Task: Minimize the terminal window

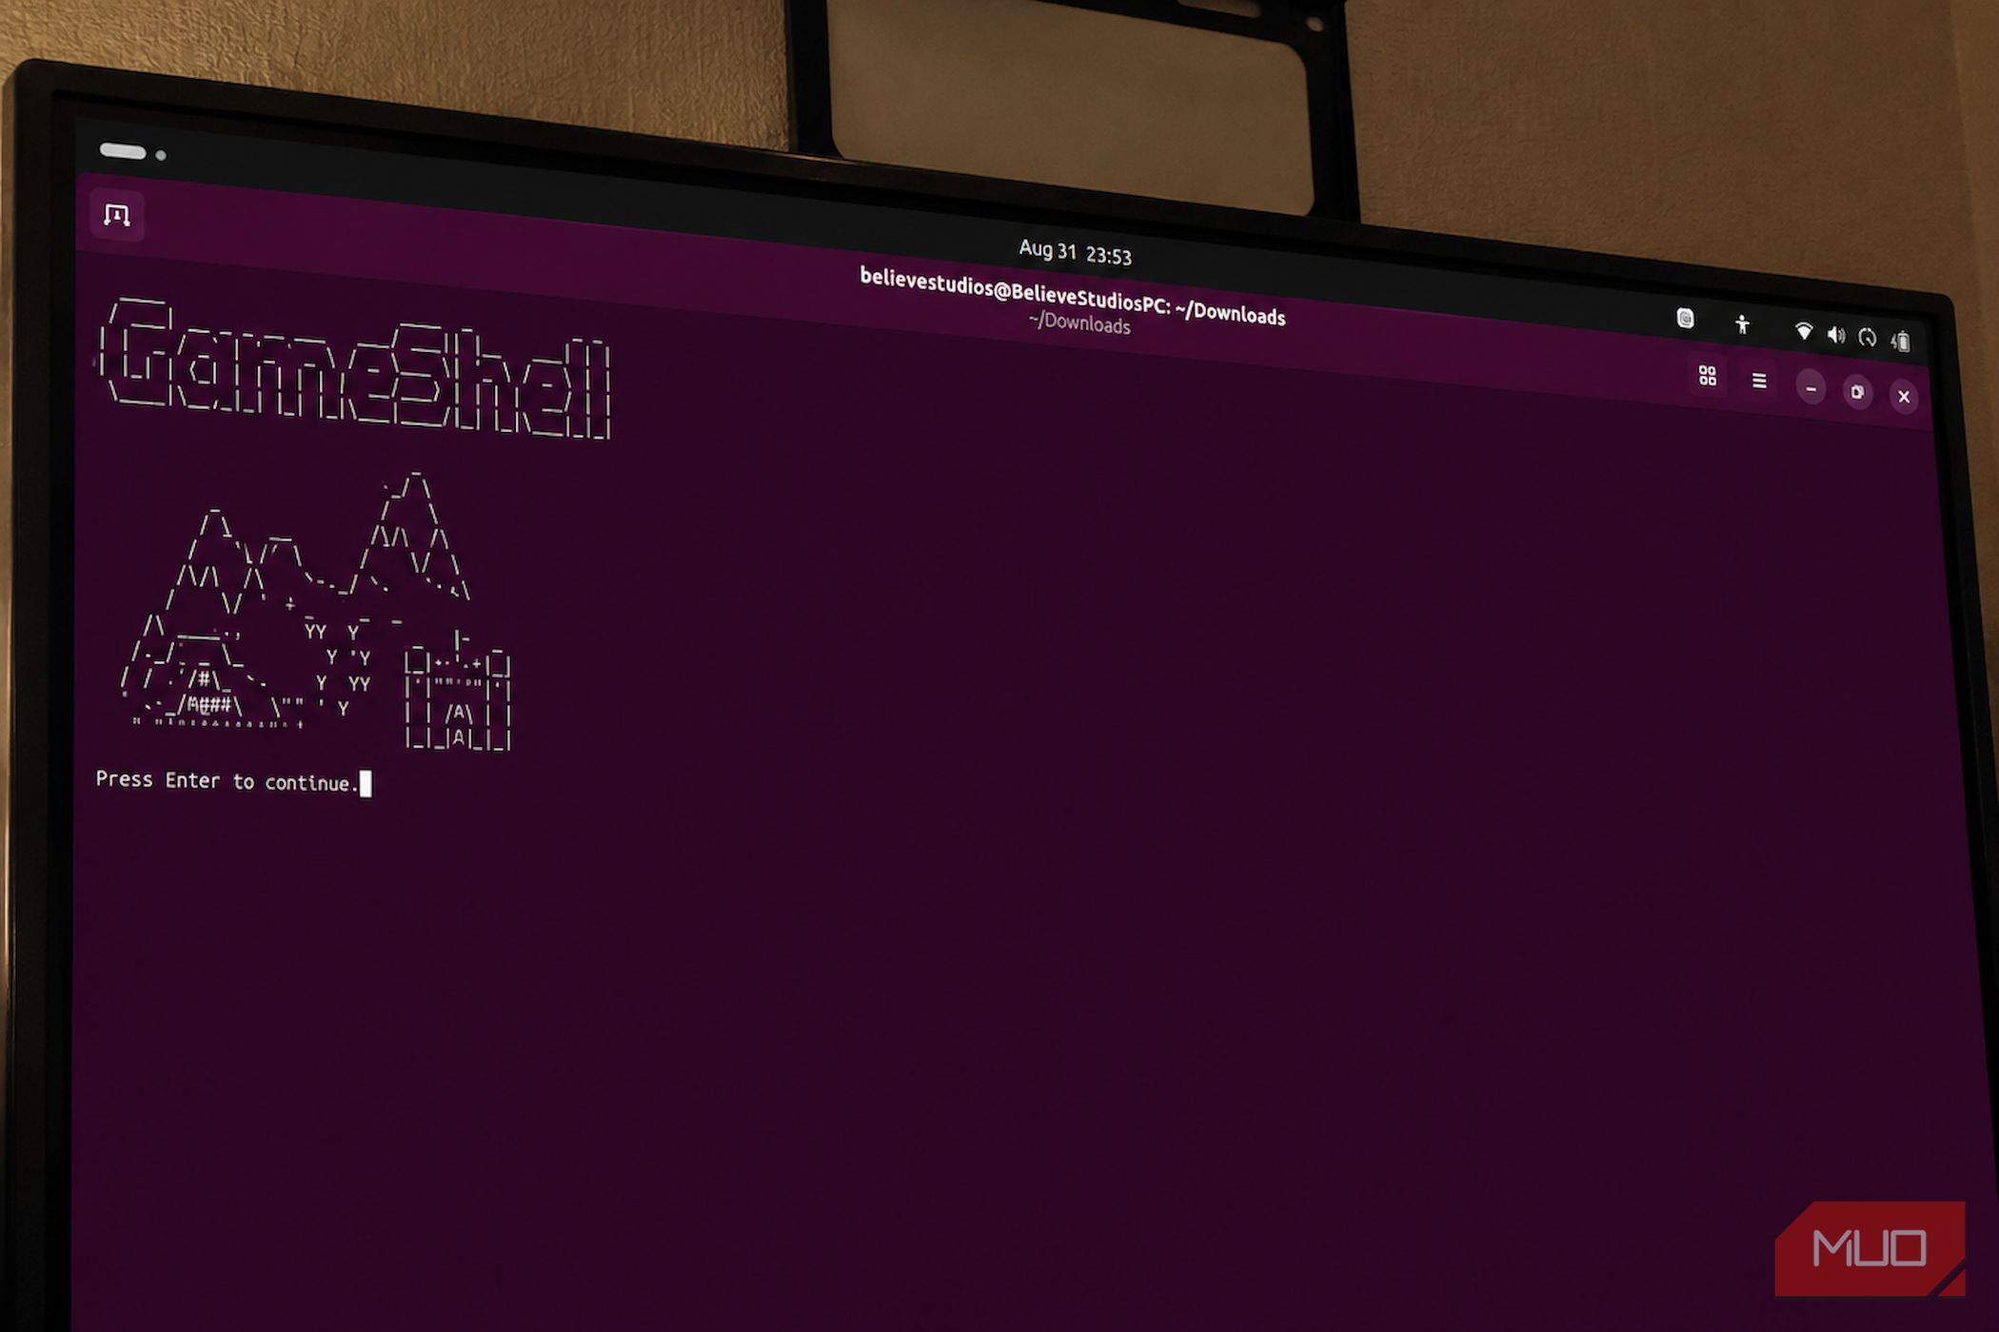Action: (1811, 388)
